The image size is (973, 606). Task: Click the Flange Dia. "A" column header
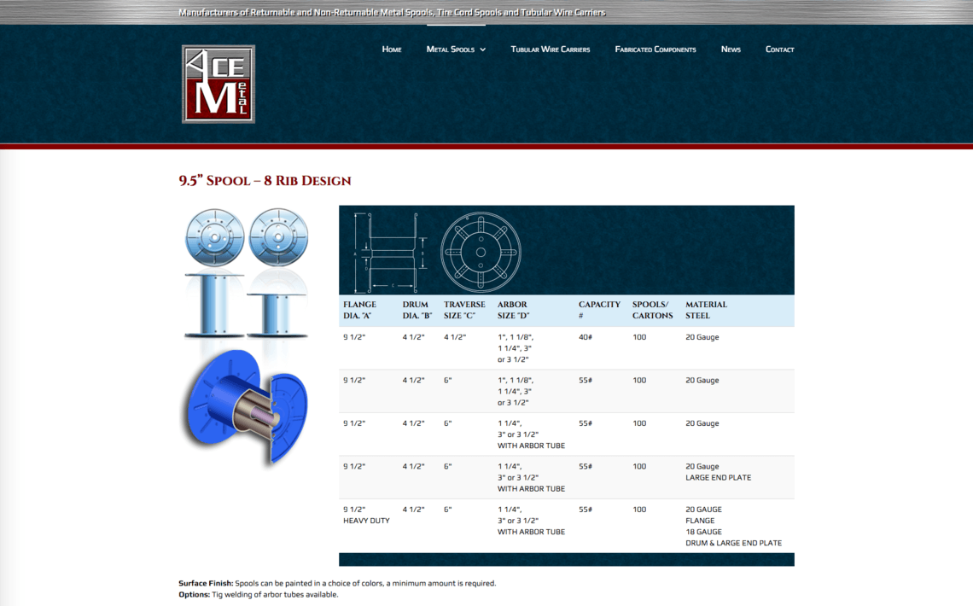359,310
